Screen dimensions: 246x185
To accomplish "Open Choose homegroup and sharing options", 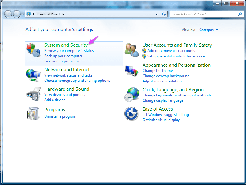I will pos(77,81).
